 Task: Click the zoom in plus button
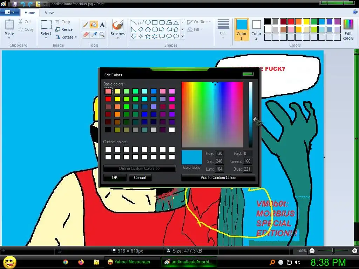pyautogui.click(x=355, y=251)
